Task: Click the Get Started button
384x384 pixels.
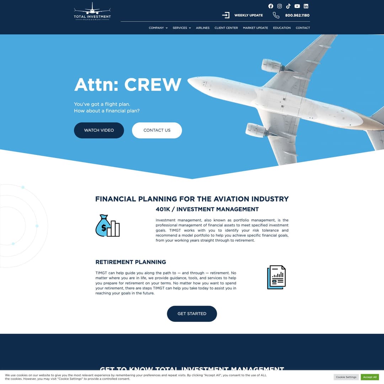Action: (192, 314)
